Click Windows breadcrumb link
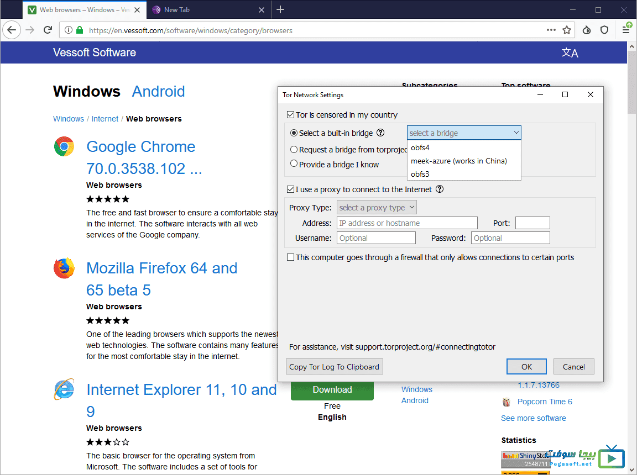The height and width of the screenshot is (475, 637). pos(68,118)
